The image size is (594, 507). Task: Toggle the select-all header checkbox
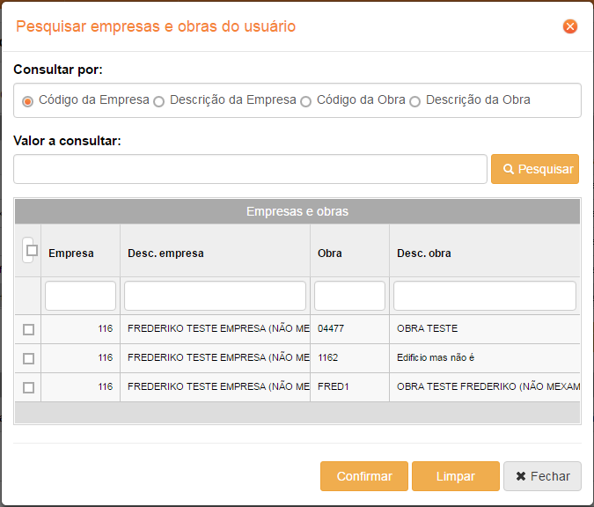32,251
